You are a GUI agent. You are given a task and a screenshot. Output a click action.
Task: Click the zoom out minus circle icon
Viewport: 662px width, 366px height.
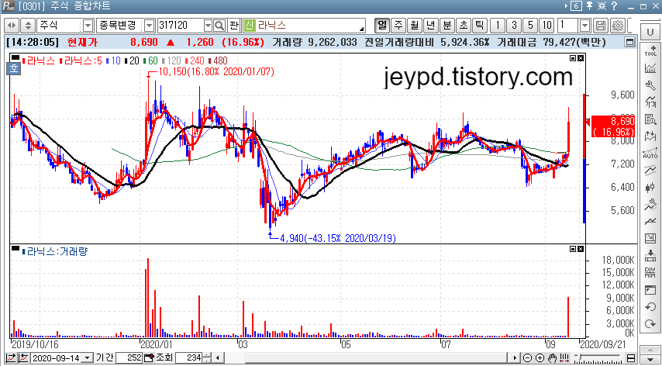click(527, 358)
